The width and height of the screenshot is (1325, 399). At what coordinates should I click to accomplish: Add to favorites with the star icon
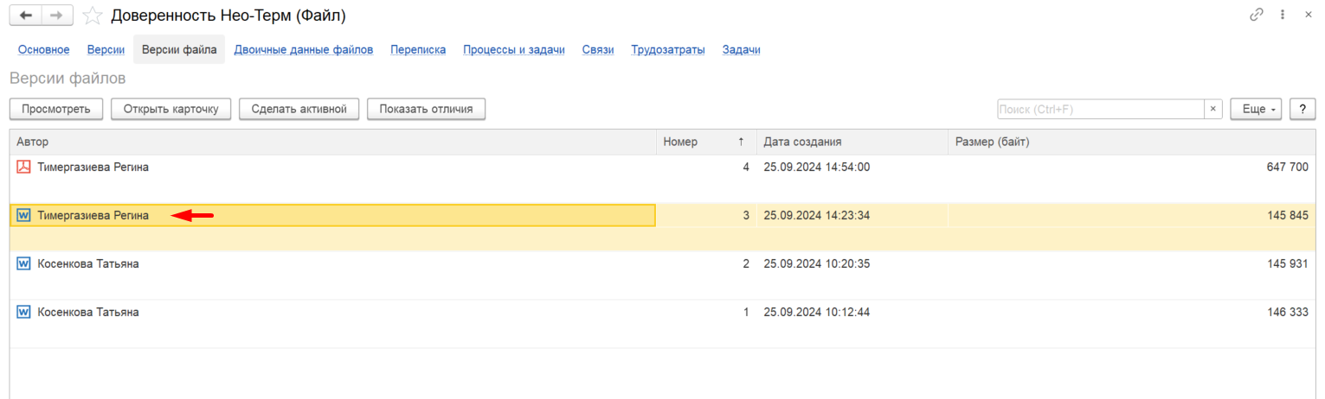[x=93, y=16]
